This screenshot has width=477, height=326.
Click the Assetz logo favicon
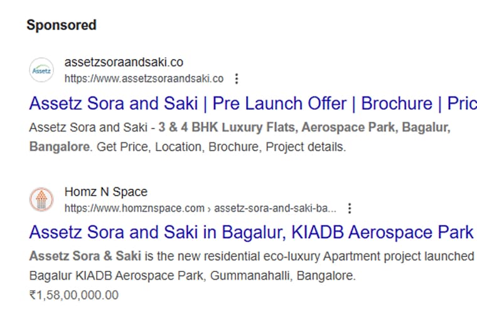coord(41,70)
